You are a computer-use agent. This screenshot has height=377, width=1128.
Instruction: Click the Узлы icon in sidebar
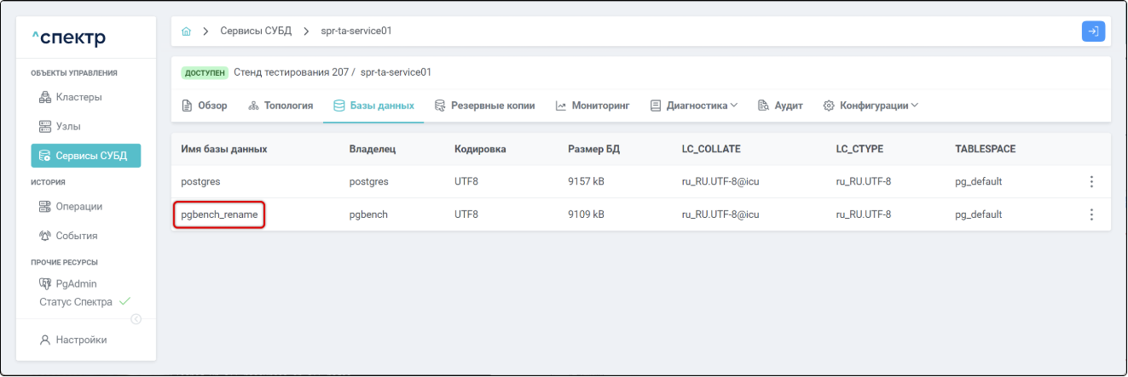click(x=46, y=127)
